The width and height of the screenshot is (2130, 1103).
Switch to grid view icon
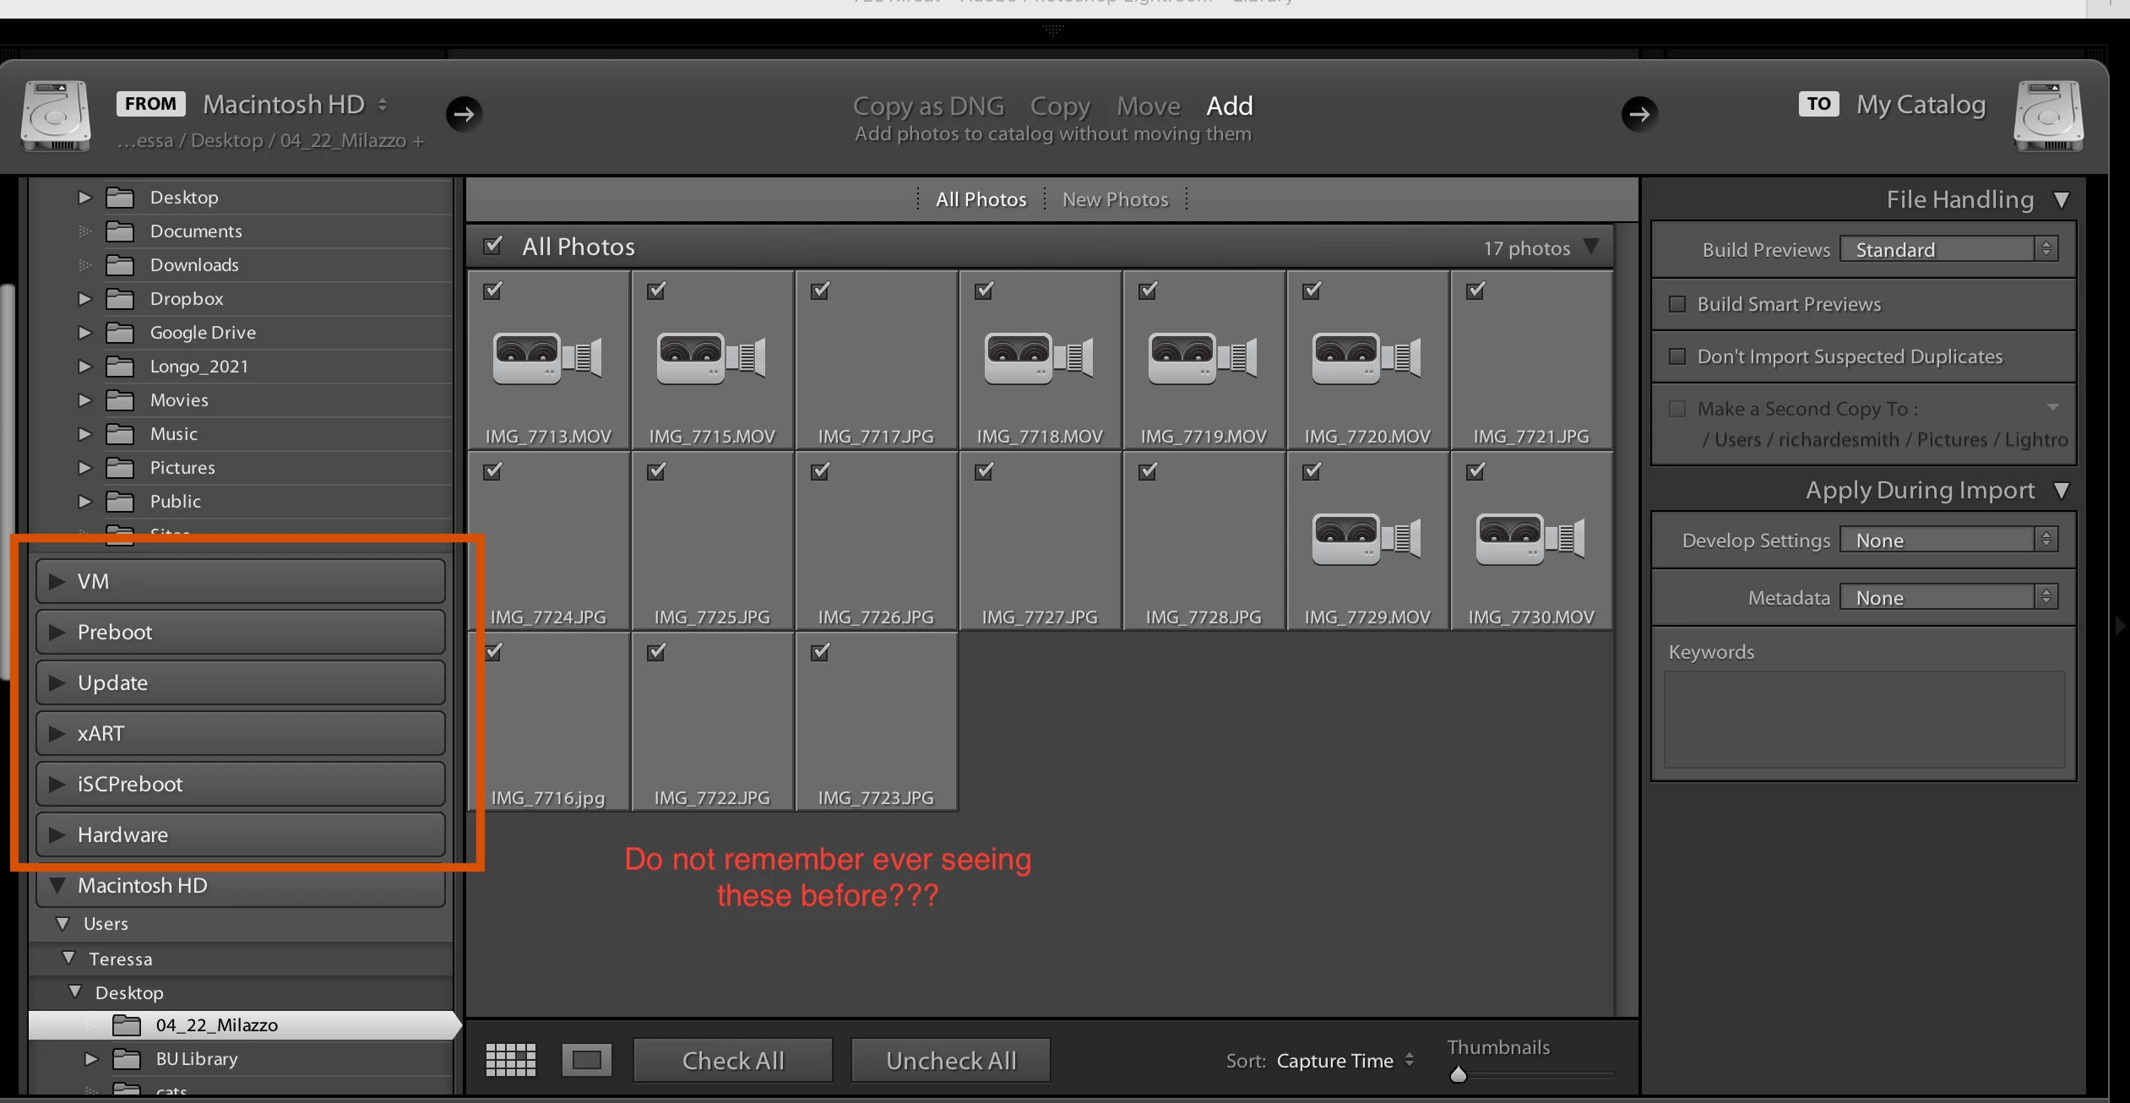pyautogui.click(x=510, y=1060)
